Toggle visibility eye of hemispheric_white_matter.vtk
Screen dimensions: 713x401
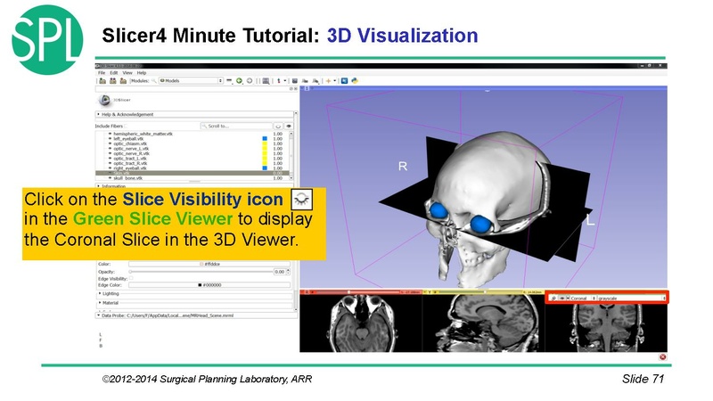[110, 134]
